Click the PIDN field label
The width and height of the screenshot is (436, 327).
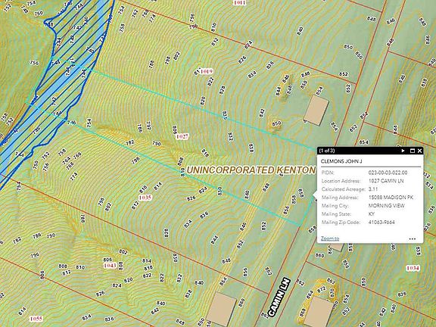click(328, 173)
